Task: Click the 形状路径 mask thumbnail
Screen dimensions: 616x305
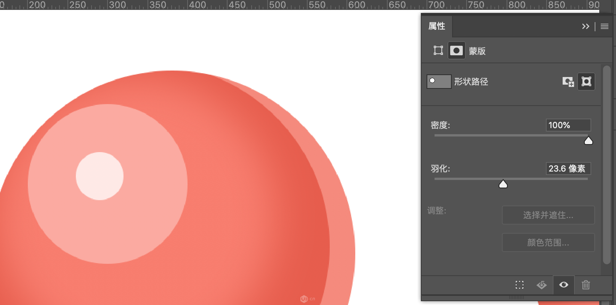Action: [439, 82]
